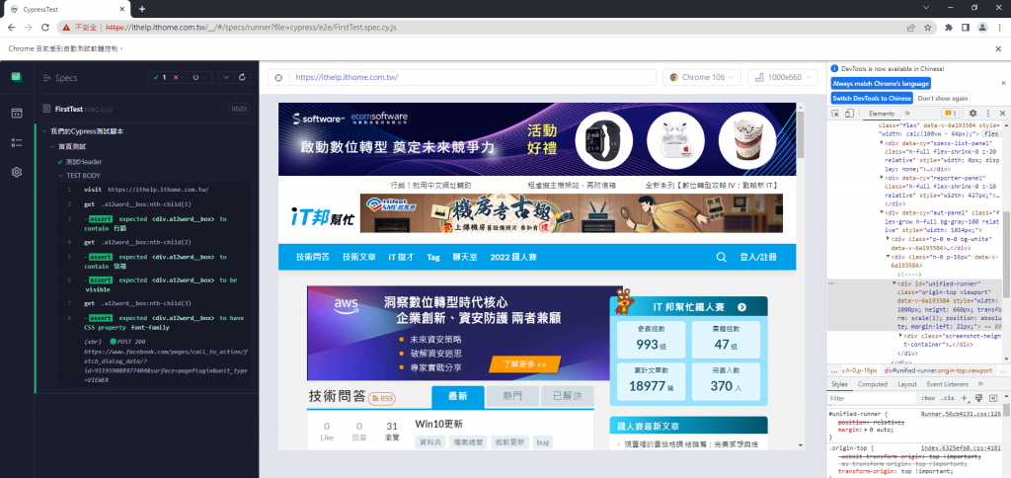Click 登入/註冊 link

pyautogui.click(x=758, y=257)
